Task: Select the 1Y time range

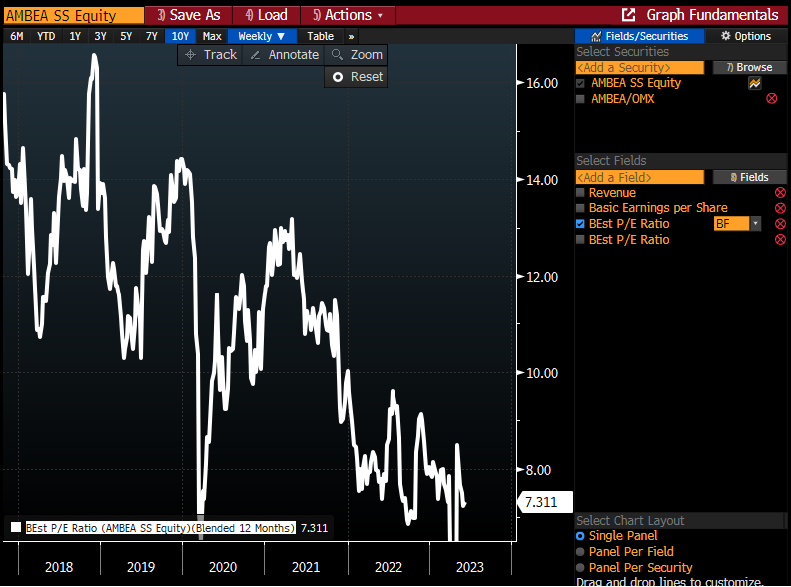Action: pos(75,36)
